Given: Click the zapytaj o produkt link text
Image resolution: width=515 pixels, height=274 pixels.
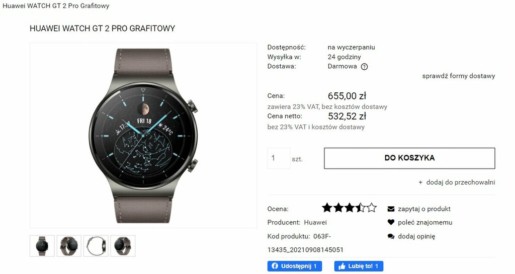Looking at the screenshot, I should point(424,209).
